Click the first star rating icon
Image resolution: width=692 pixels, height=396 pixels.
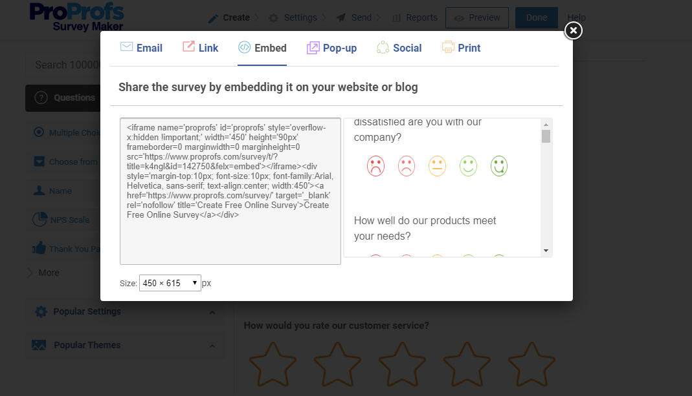pyautogui.click(x=273, y=364)
